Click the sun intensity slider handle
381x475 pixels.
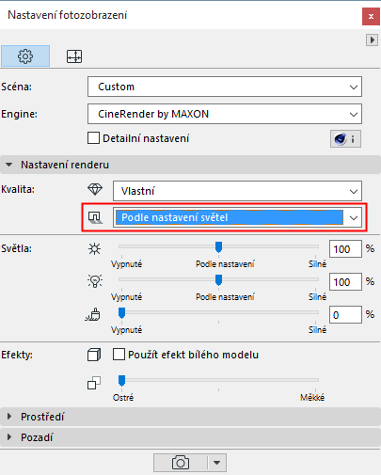click(x=218, y=247)
